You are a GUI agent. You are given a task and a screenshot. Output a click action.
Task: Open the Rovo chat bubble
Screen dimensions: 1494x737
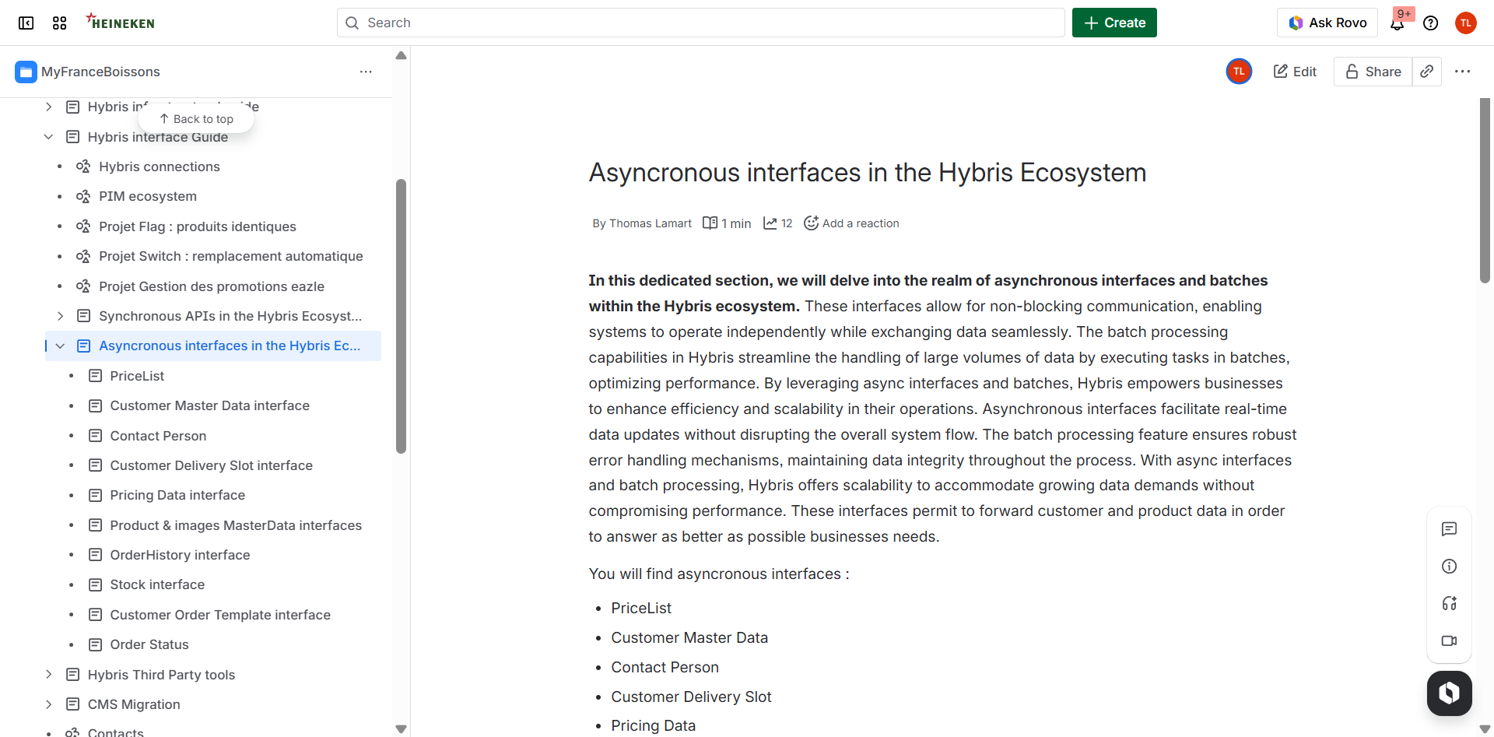coord(1449,693)
